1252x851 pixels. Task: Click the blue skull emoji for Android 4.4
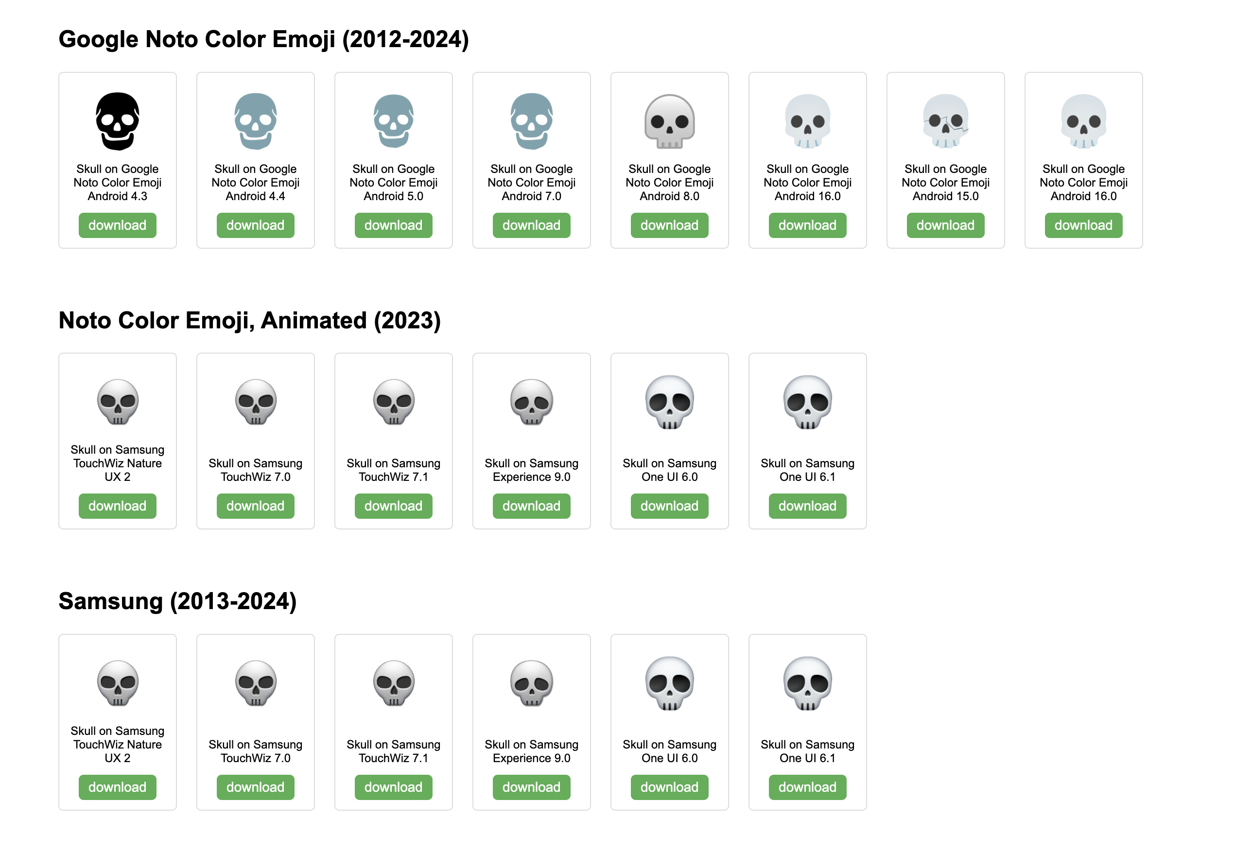coord(255,121)
